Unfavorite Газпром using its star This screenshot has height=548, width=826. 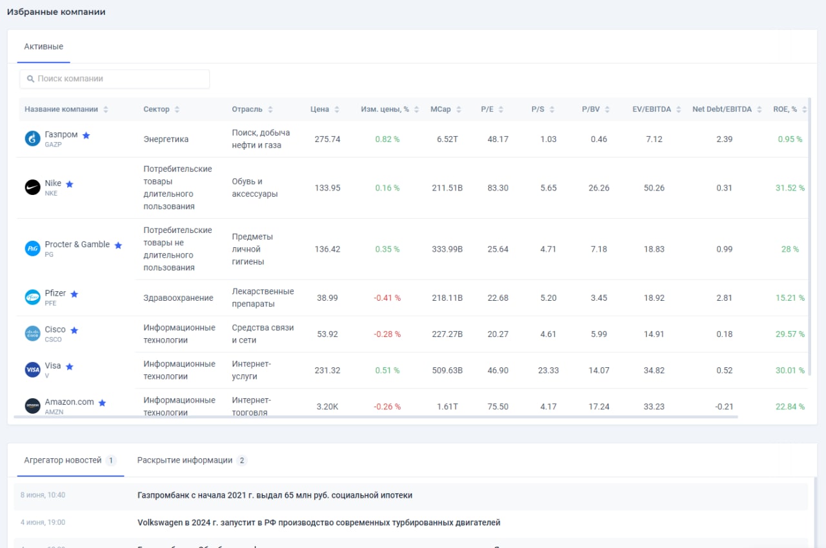86,135
